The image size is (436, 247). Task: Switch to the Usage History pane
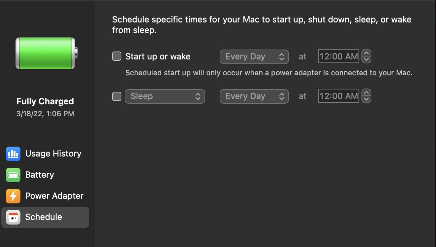coord(53,154)
